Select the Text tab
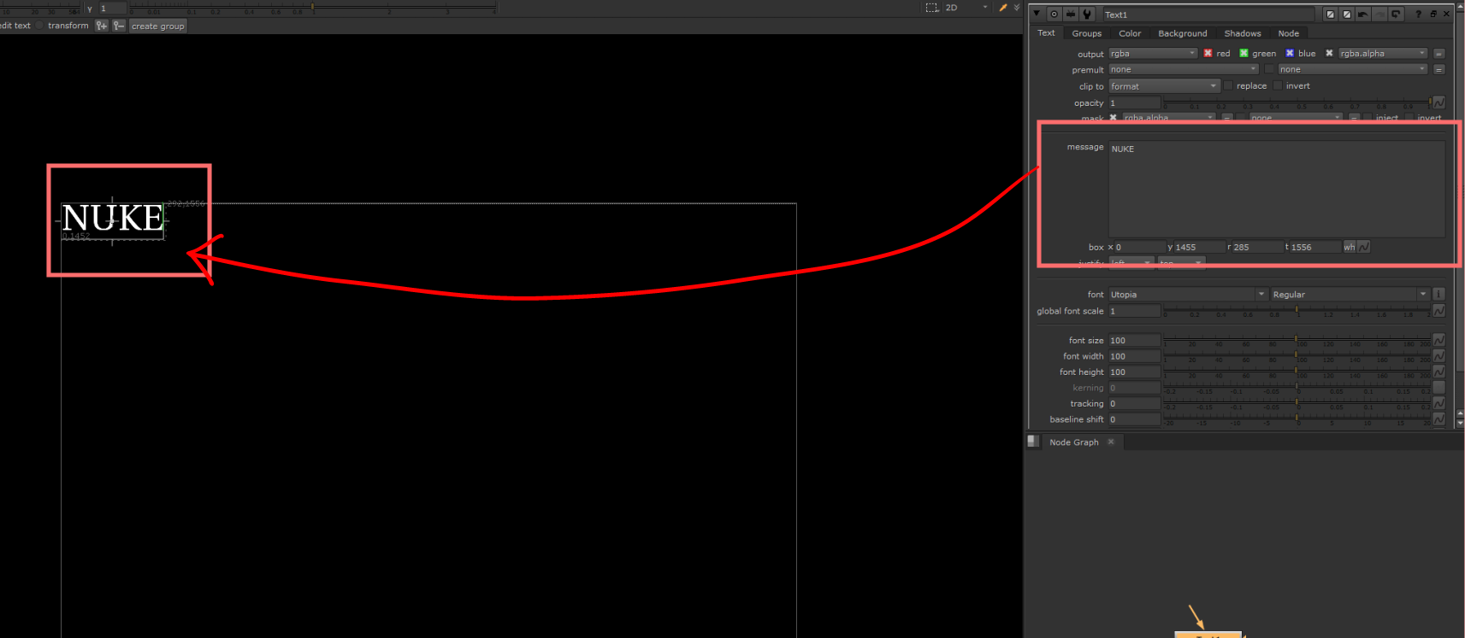1465x638 pixels. tap(1046, 33)
